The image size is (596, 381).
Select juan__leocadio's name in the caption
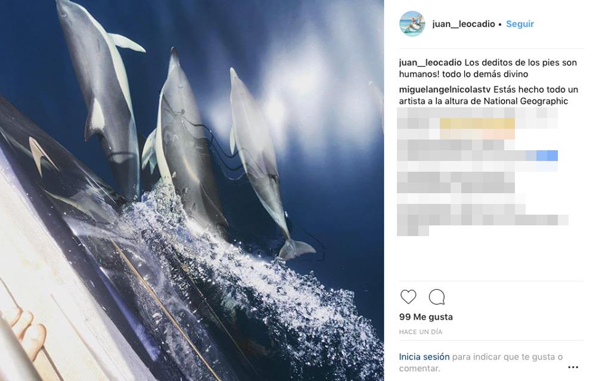[x=430, y=63]
